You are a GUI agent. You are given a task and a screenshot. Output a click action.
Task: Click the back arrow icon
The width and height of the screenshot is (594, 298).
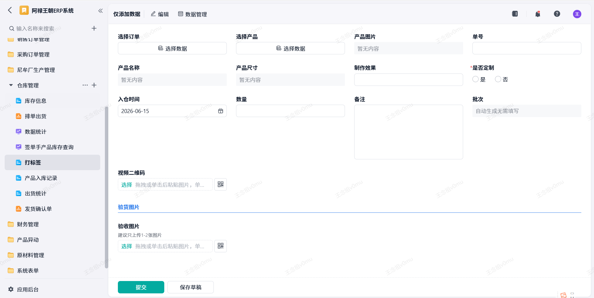[10, 10]
